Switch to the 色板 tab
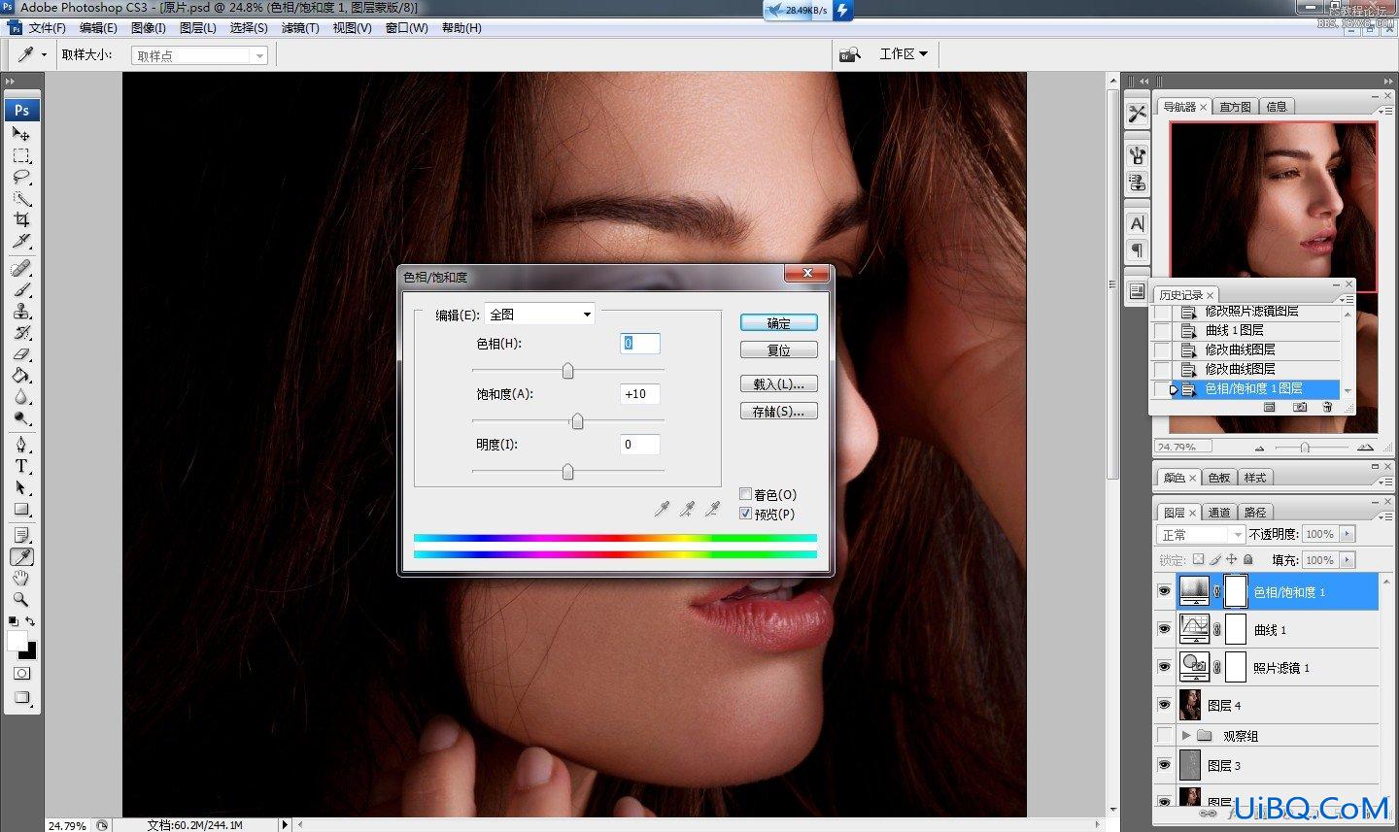Screen dimensions: 1399x832 click(1218, 478)
